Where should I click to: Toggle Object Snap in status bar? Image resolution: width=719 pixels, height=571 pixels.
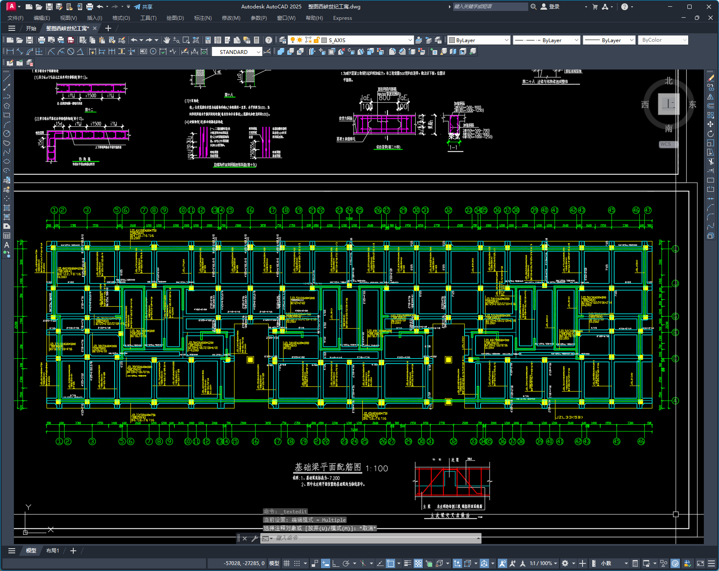pos(390,563)
